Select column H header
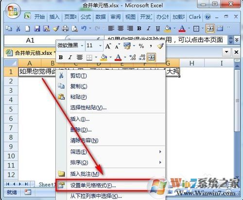243x200 pixels. [192, 63]
